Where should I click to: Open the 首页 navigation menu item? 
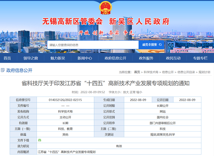pos(7,58)
